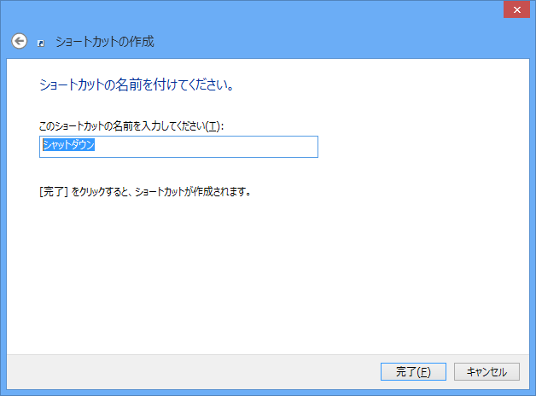This screenshot has height=396, width=536.
Task: Click the gray footer strip left of 完了(F)
Action: pos(193,371)
